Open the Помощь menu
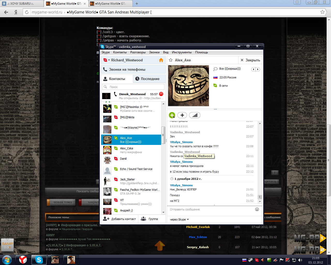 click(x=201, y=52)
